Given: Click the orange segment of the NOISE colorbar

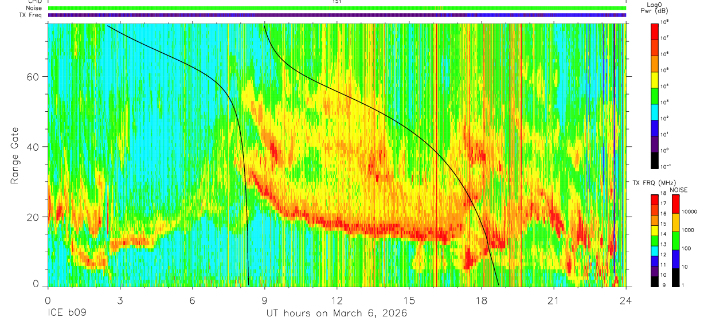Looking at the screenshot, I should pyautogui.click(x=675, y=222).
